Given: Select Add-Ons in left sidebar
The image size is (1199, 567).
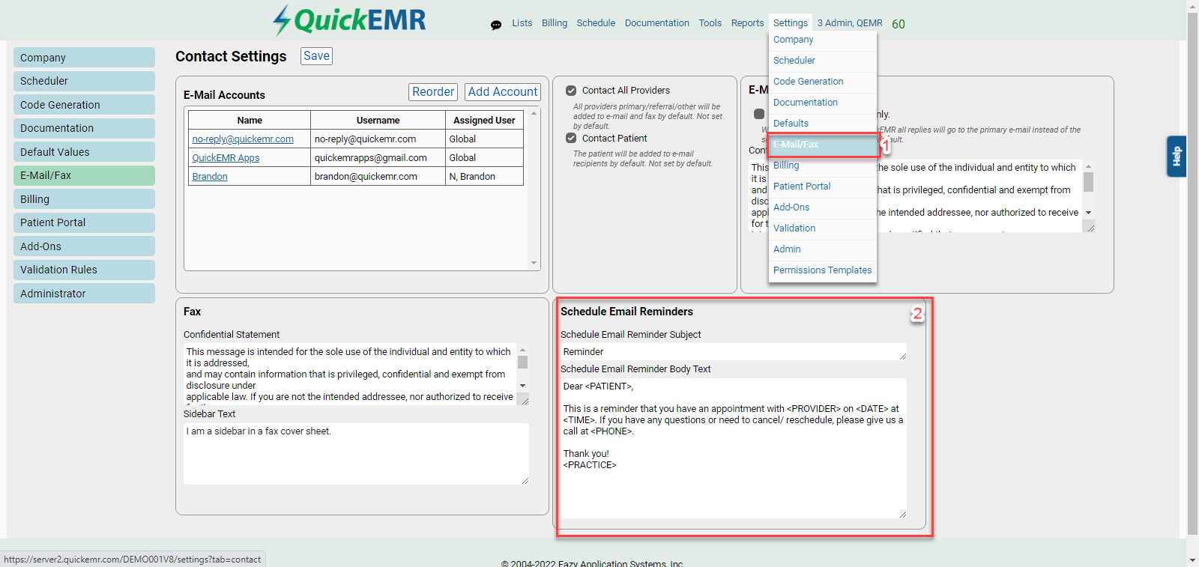Looking at the screenshot, I should pos(84,246).
